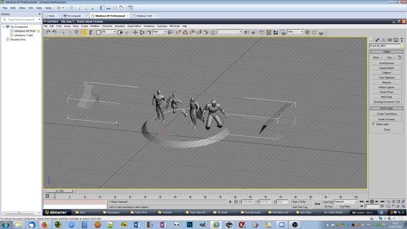The height and width of the screenshot is (229, 407).
Task: Open the Modifiers menu in 3ds max
Action: [x=95, y=26]
